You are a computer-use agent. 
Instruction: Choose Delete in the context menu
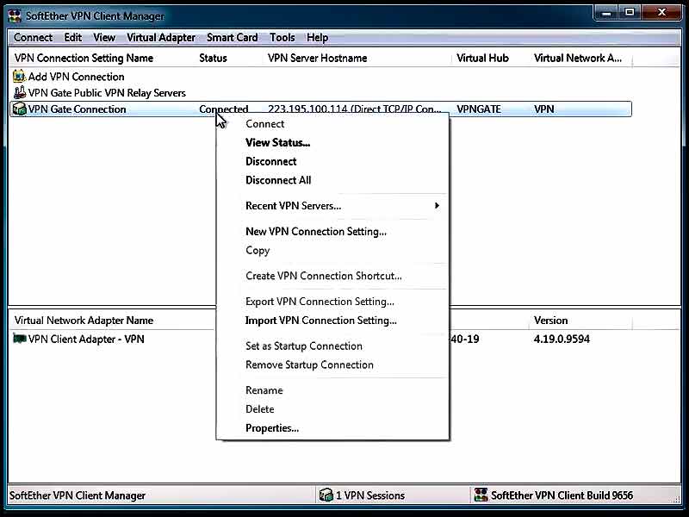pos(260,409)
